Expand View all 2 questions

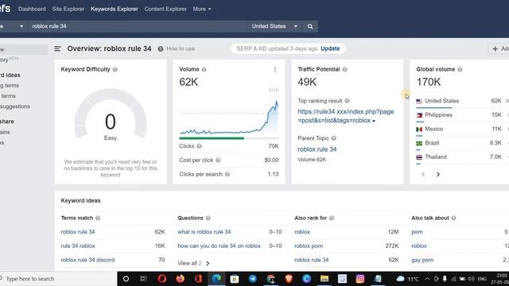(x=193, y=263)
